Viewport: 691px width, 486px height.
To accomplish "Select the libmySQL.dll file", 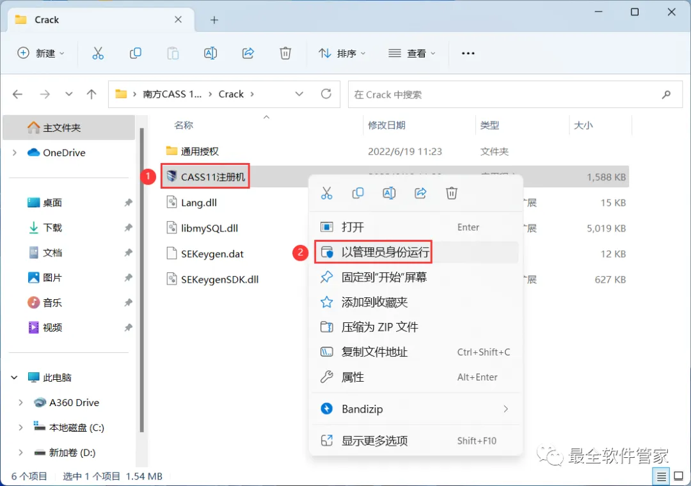I will [209, 228].
